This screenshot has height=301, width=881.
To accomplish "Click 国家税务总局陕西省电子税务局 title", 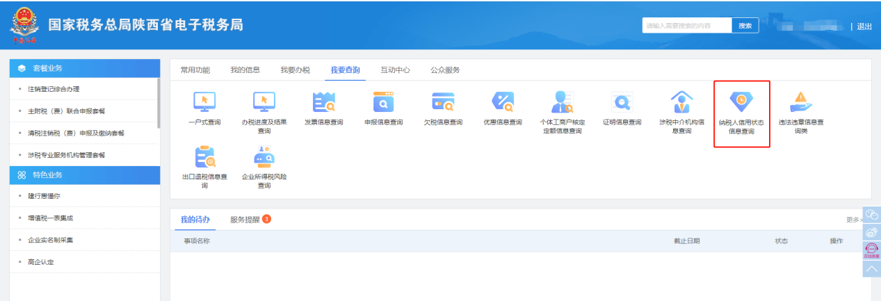I will coord(145,26).
